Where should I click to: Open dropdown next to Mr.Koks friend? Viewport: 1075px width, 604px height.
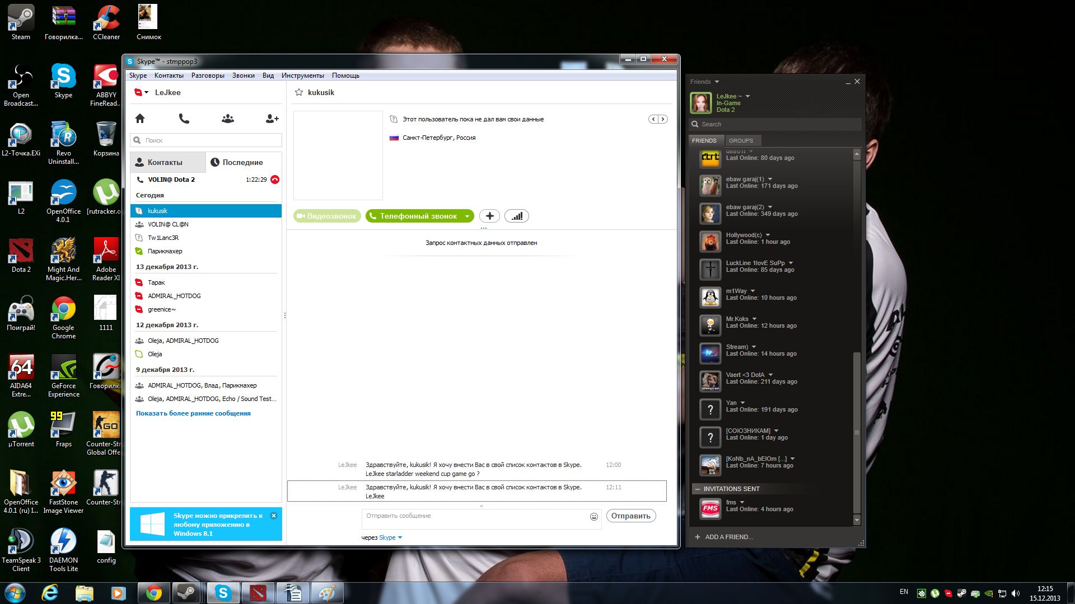(755, 319)
